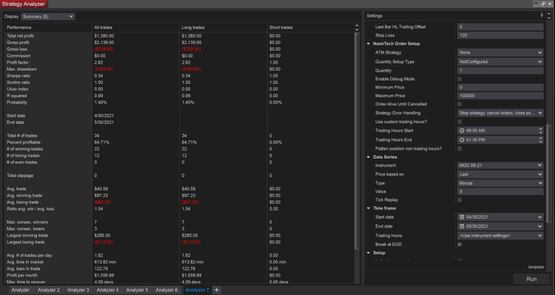Switch to the Analyzer 6 tab
Image resolution: width=555 pixels, height=295 pixels.
pos(166,290)
